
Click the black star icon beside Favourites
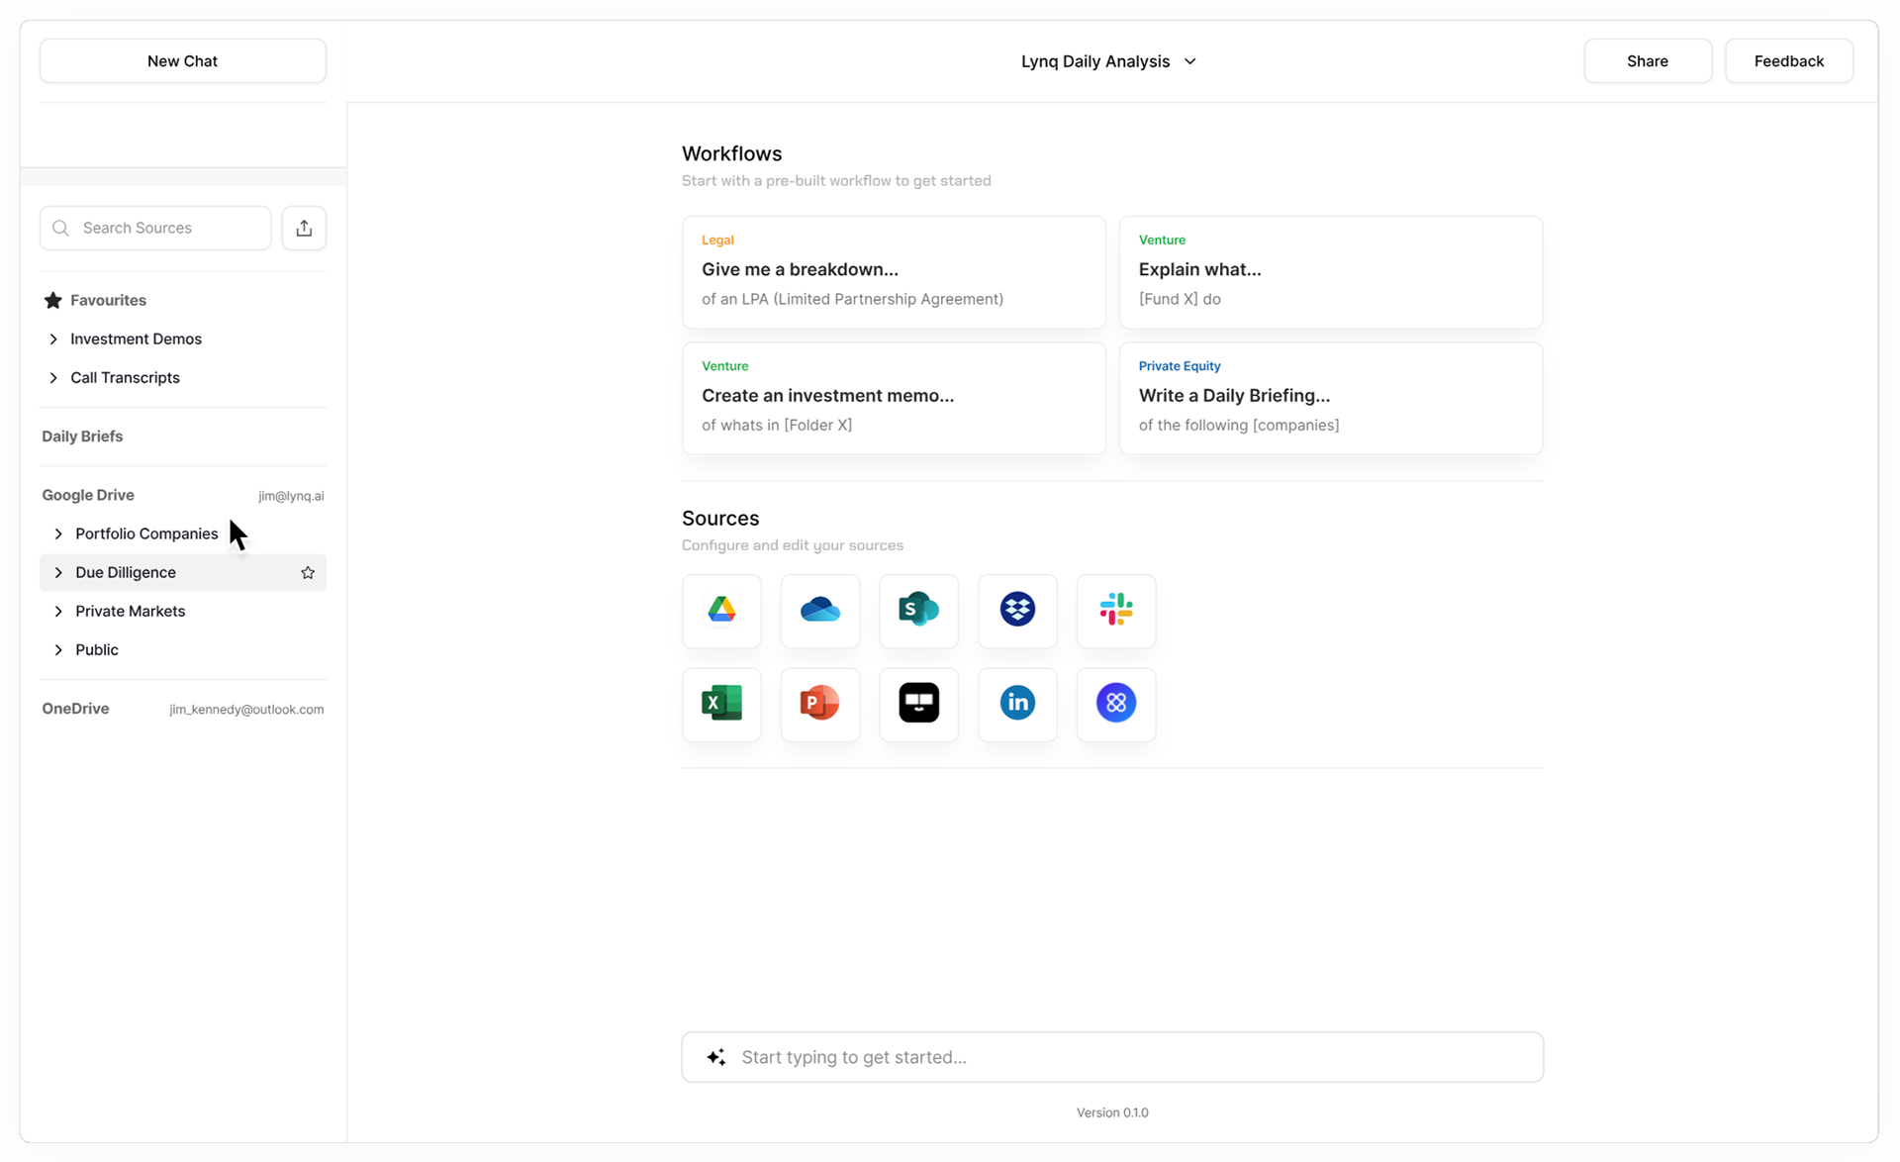coord(53,300)
